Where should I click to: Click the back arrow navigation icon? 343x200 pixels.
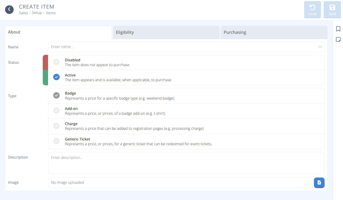pos(9,9)
